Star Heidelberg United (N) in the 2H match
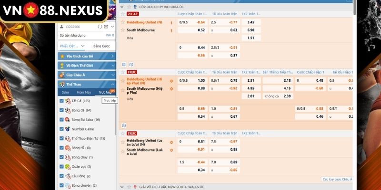This screenshot has width=381, height=190. click(123, 22)
